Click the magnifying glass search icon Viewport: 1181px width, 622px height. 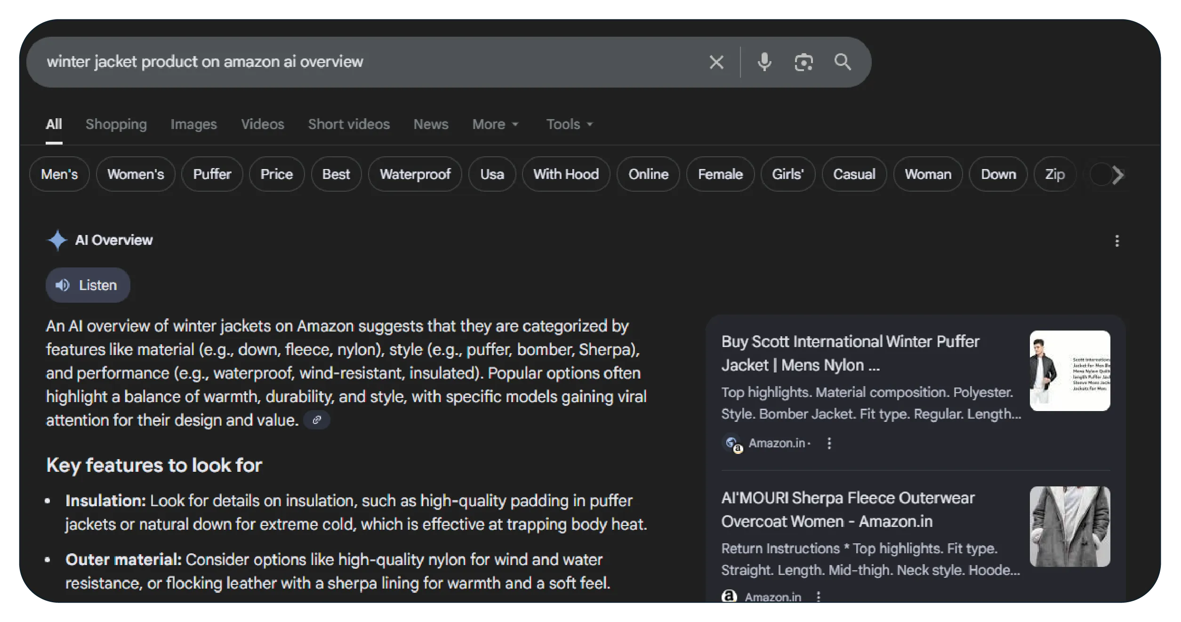tap(842, 62)
